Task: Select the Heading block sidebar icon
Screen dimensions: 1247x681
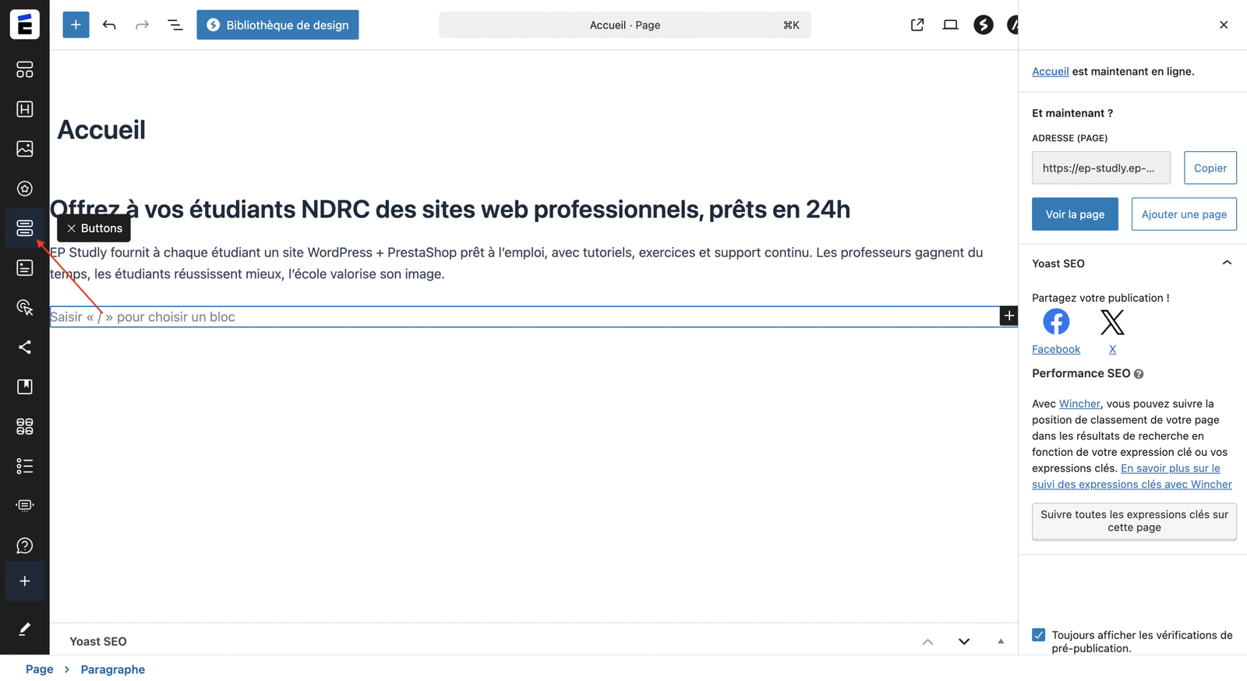Action: pos(25,109)
